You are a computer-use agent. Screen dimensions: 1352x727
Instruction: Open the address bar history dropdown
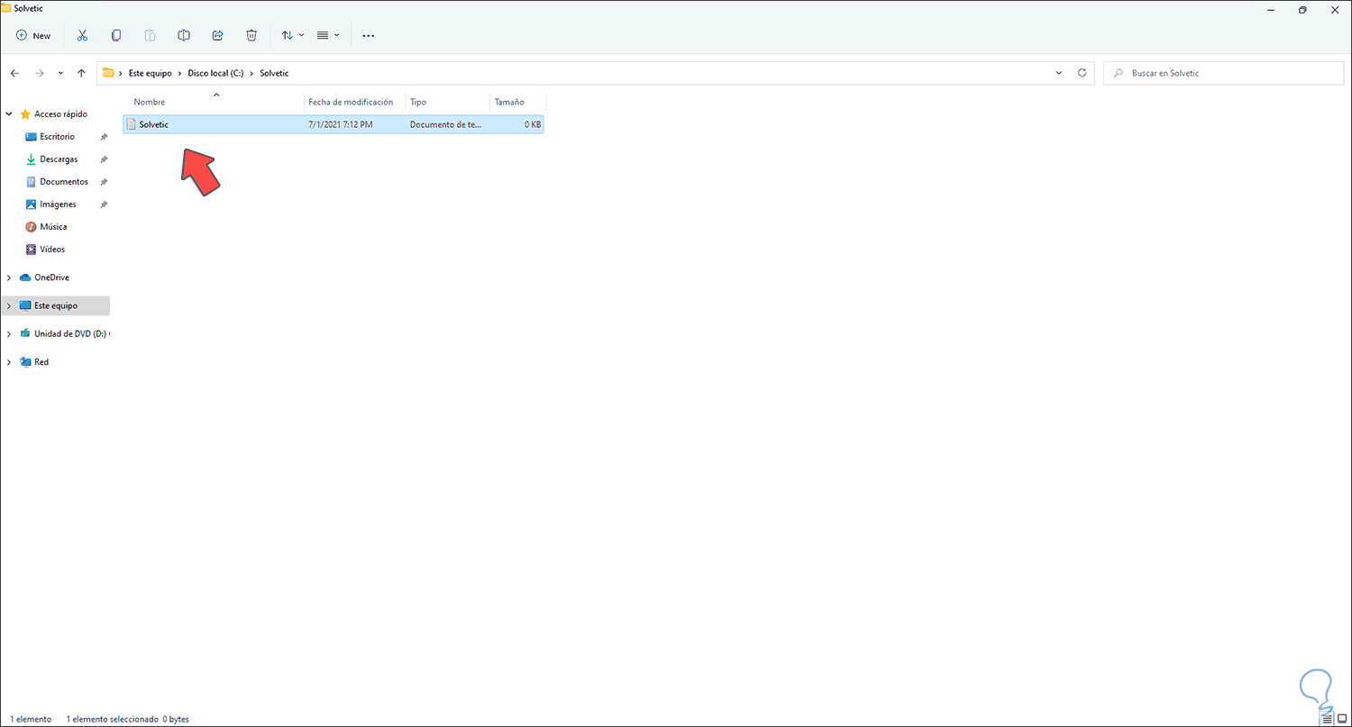pos(1059,73)
